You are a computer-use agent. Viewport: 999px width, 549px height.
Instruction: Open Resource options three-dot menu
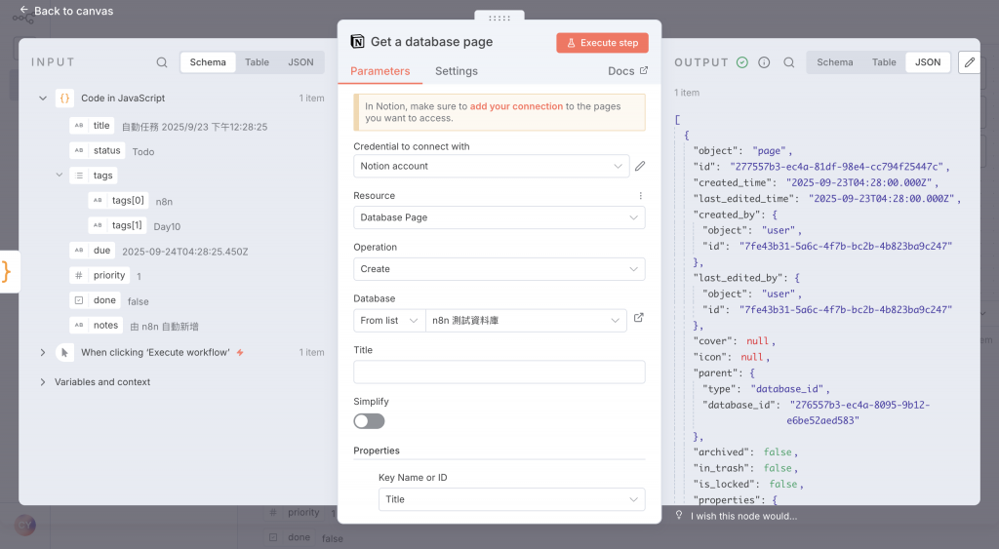coord(640,196)
